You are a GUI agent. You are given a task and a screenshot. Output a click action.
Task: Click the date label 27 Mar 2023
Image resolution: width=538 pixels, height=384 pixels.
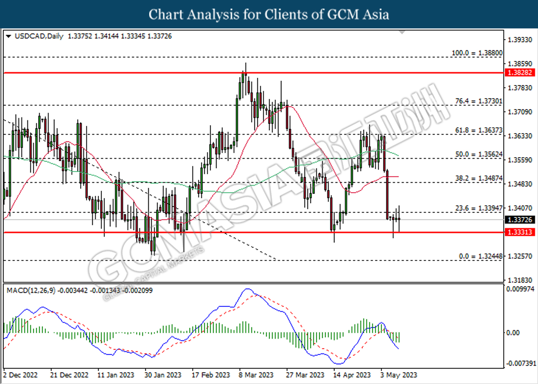coord(305,375)
